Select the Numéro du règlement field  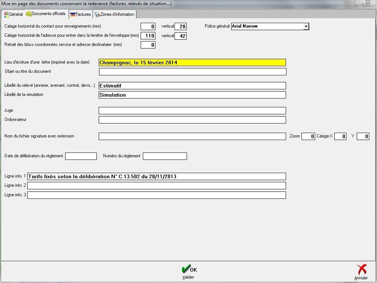(165, 156)
